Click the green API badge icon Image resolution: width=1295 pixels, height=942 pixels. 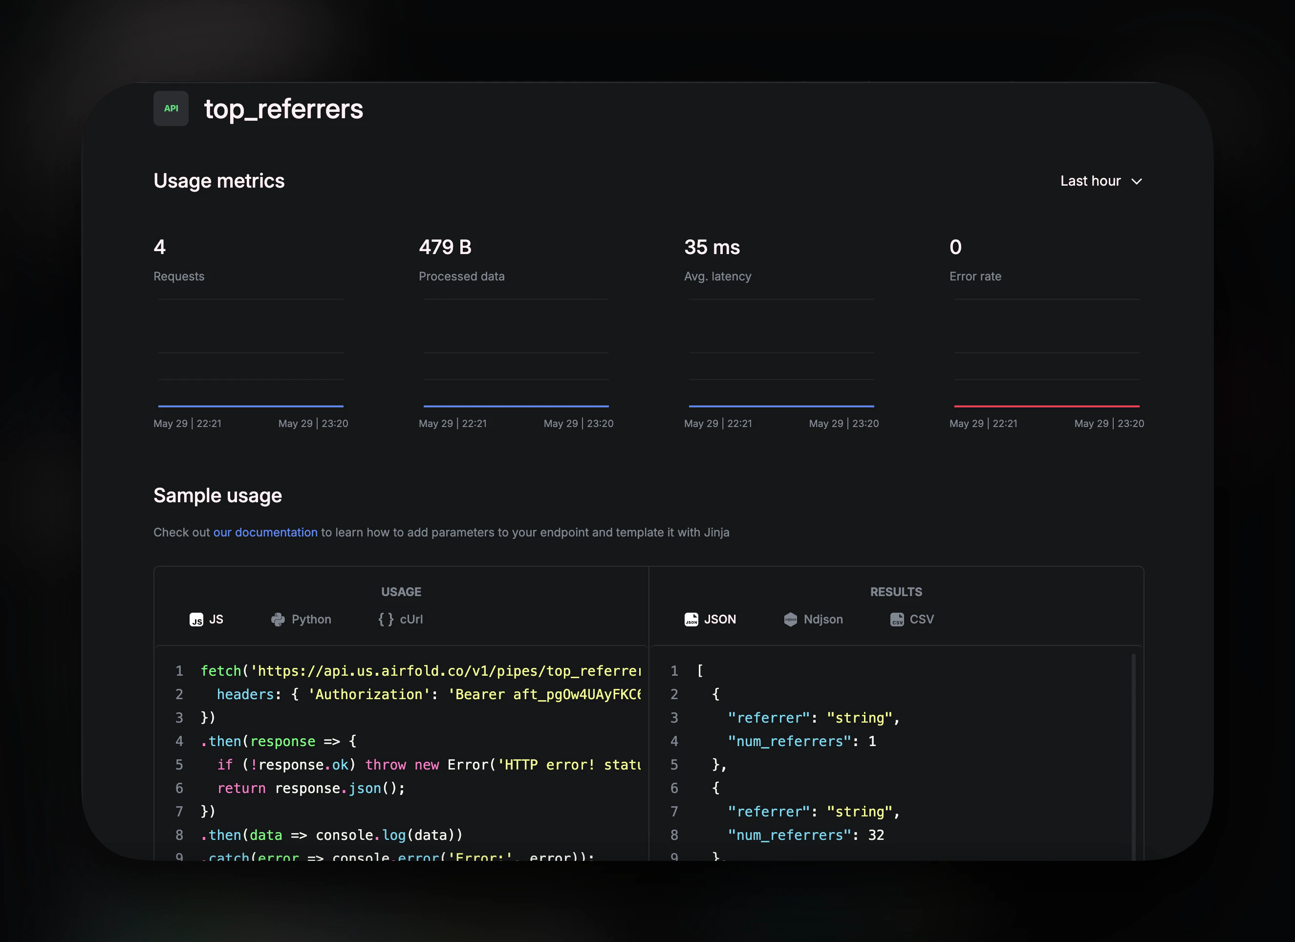point(171,108)
